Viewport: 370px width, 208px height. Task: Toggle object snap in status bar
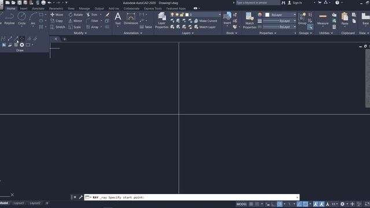(x=305, y=204)
